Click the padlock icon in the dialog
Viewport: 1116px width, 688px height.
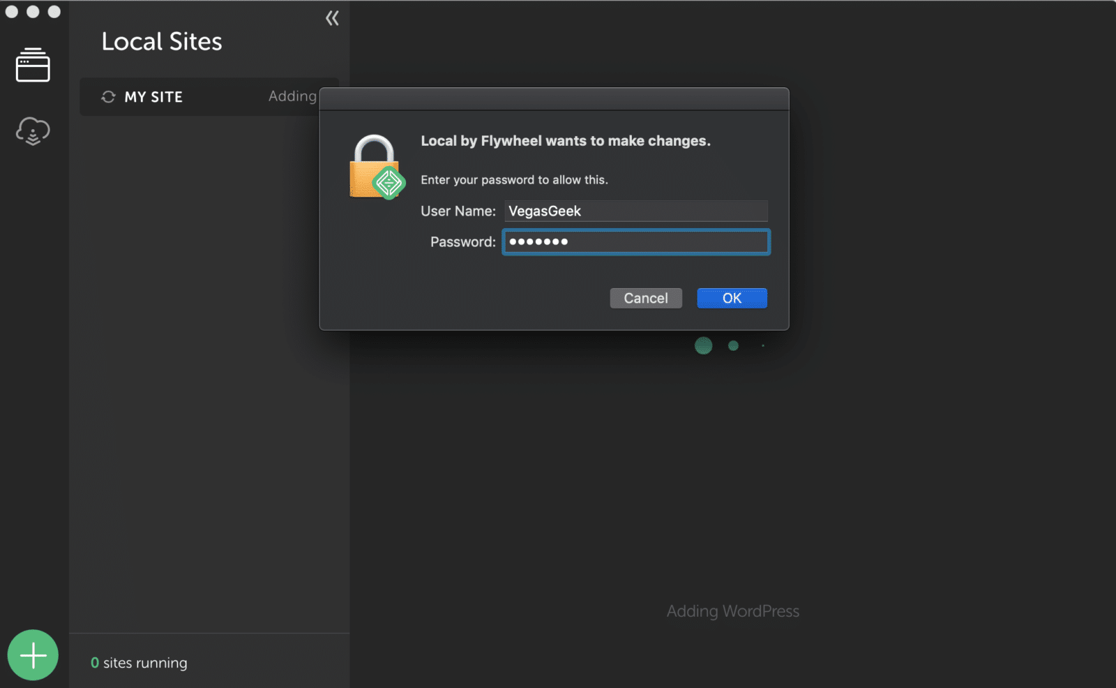(x=376, y=167)
